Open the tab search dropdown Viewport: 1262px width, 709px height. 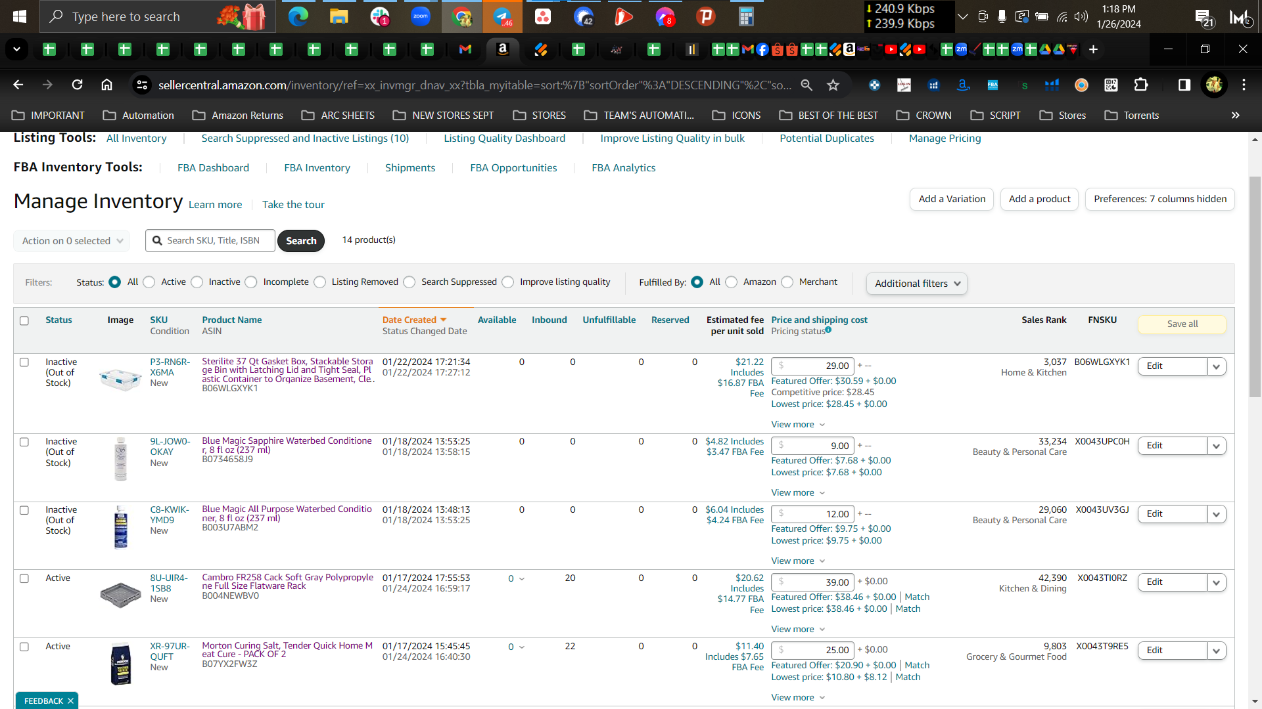pos(17,49)
